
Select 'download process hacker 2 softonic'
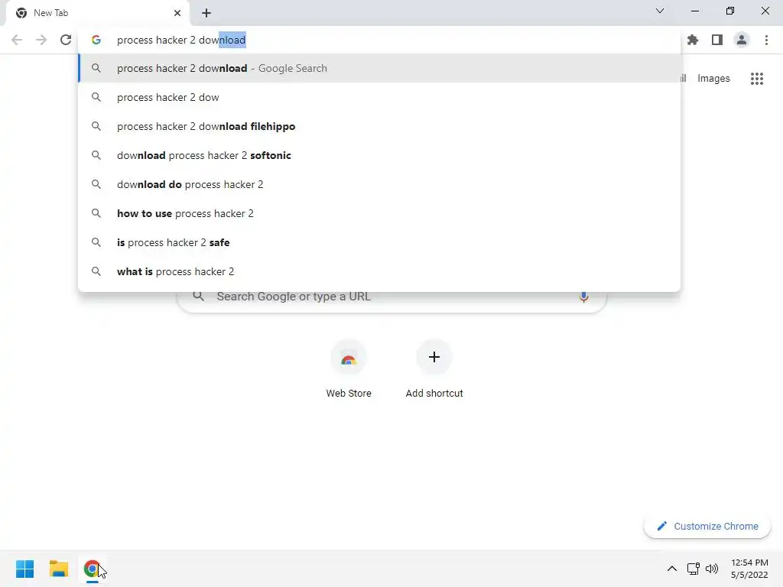coord(379,155)
